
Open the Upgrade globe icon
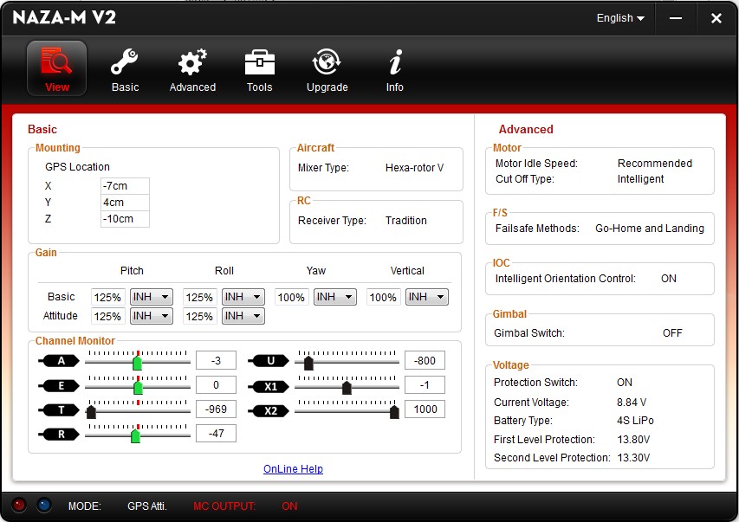(327, 63)
